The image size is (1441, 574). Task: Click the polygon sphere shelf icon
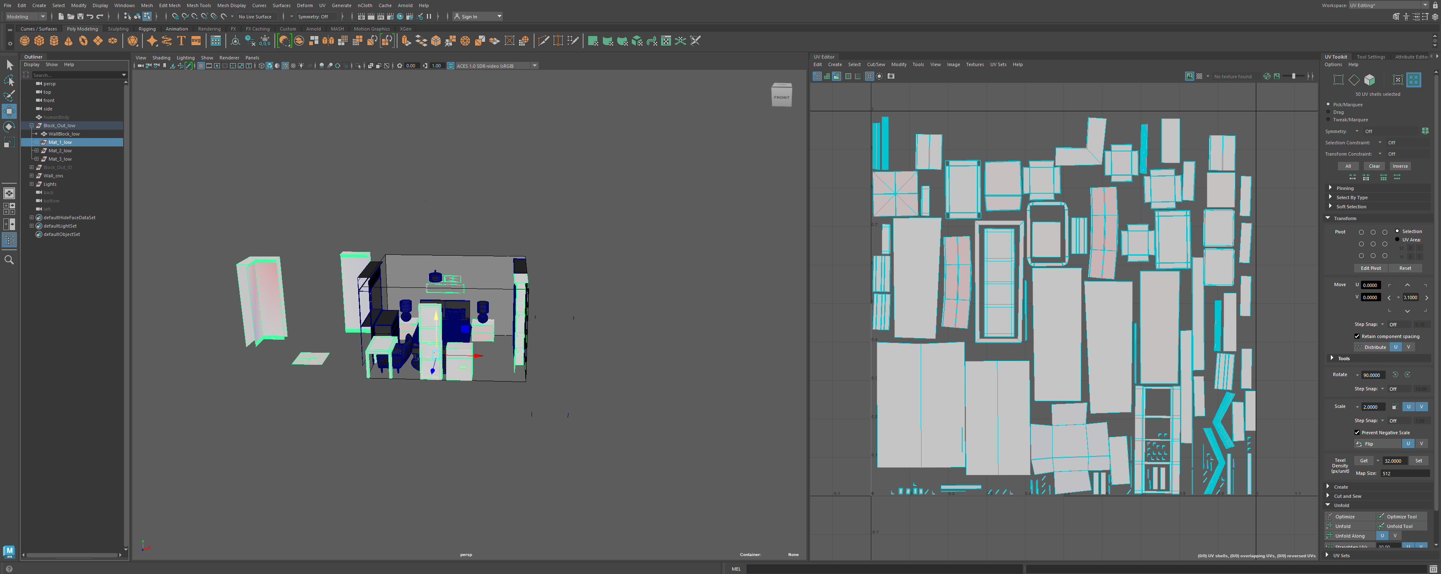25,41
